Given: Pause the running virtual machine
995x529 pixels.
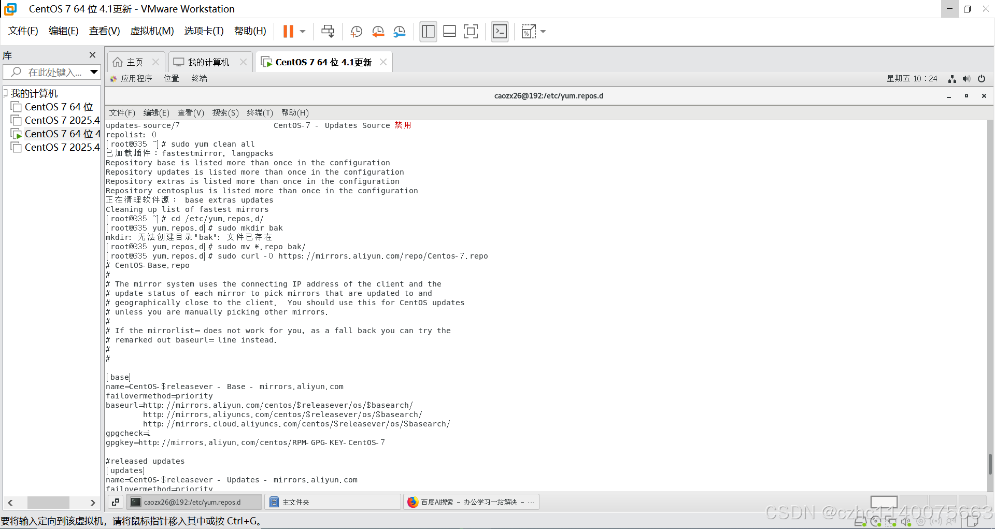Looking at the screenshot, I should click(x=288, y=32).
